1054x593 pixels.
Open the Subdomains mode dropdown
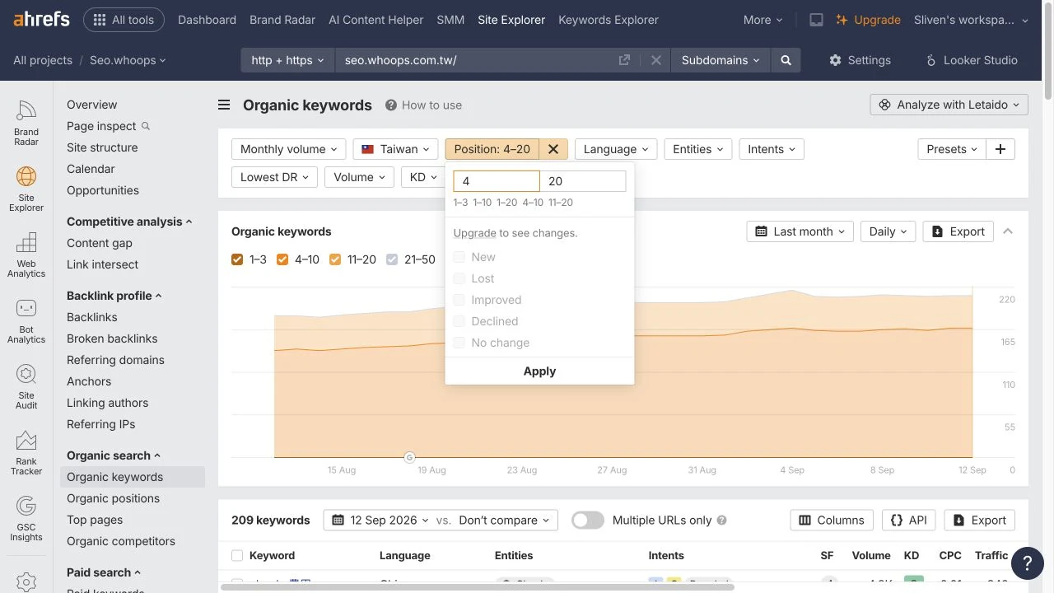(721, 60)
